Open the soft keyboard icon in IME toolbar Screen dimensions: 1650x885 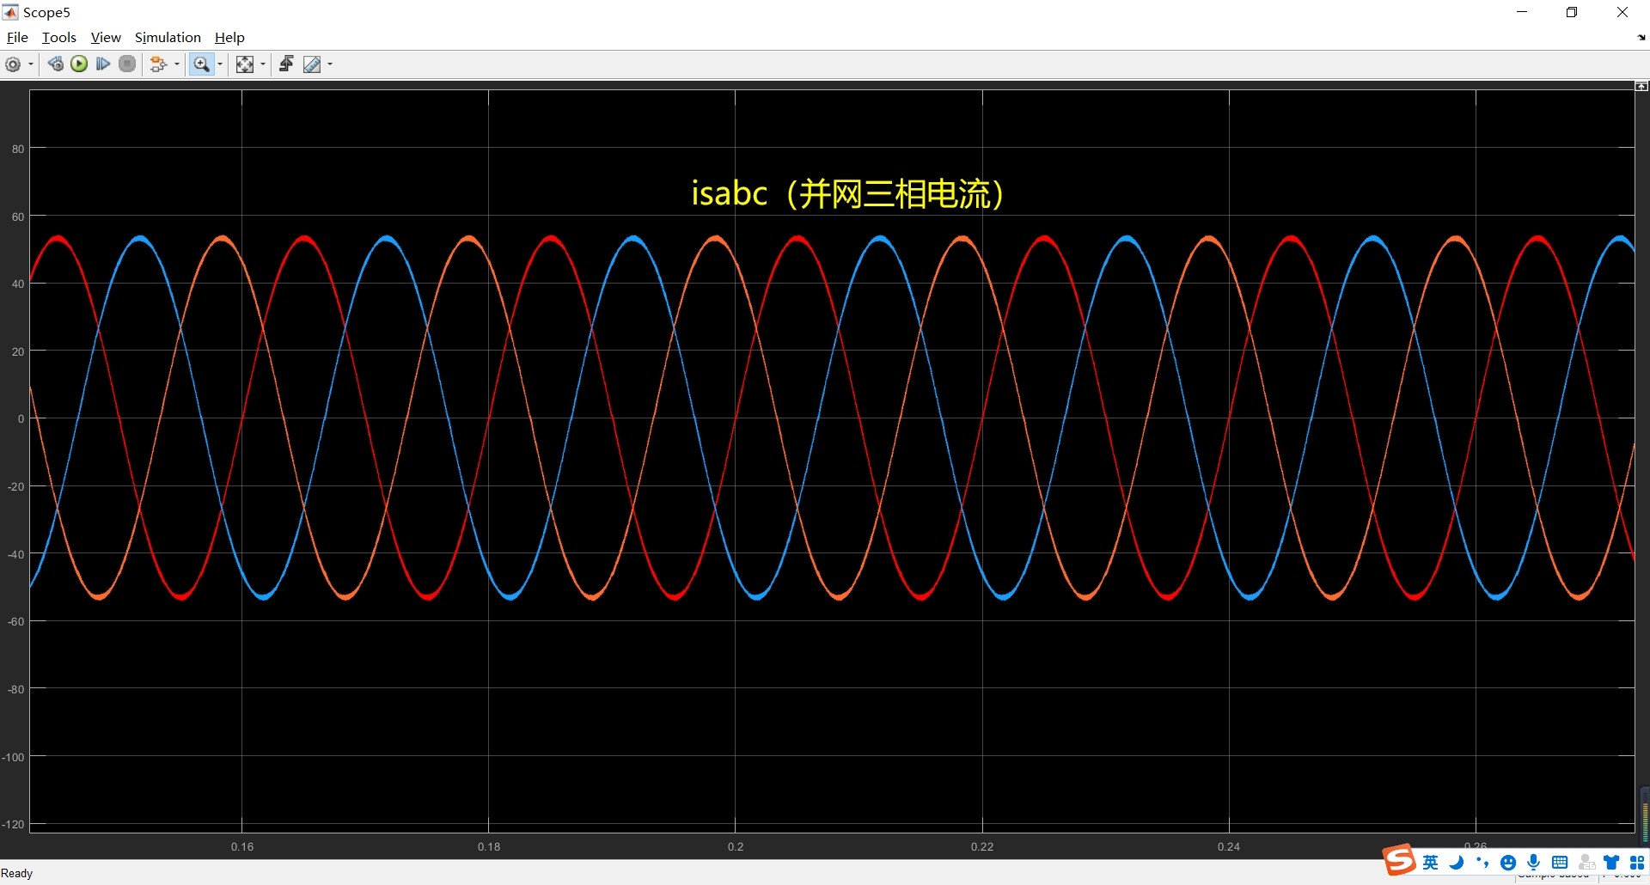[x=1560, y=863]
